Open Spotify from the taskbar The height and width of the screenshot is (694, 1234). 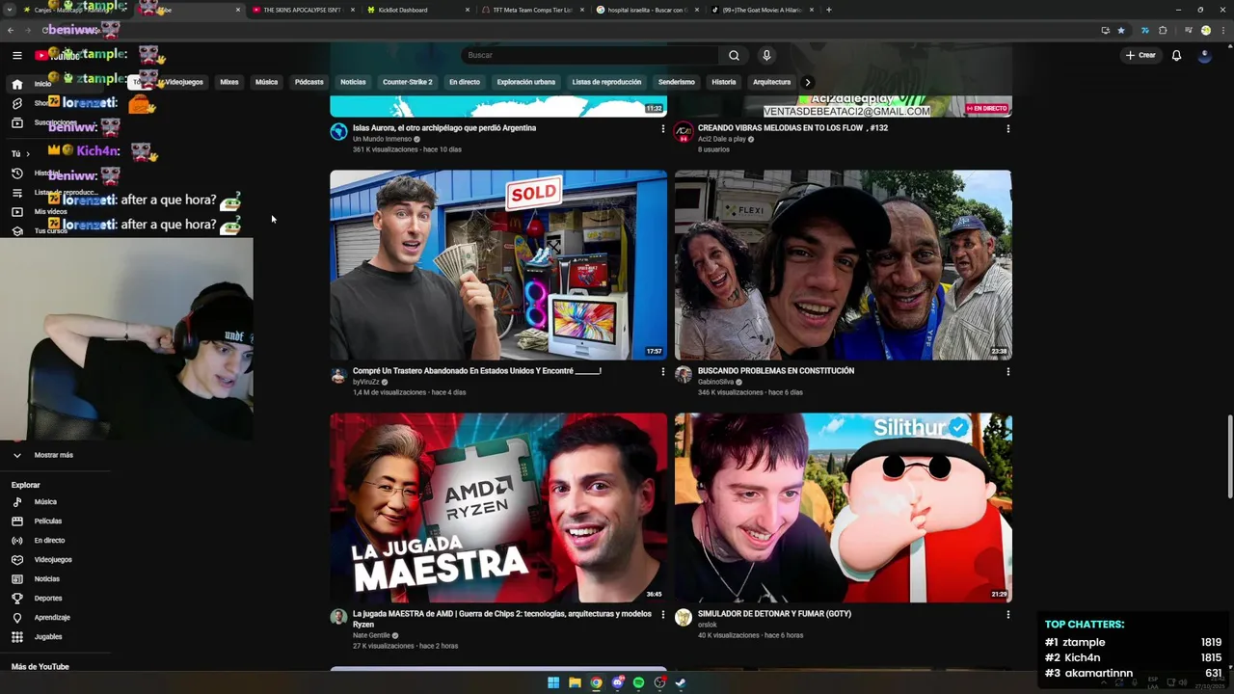(x=638, y=682)
